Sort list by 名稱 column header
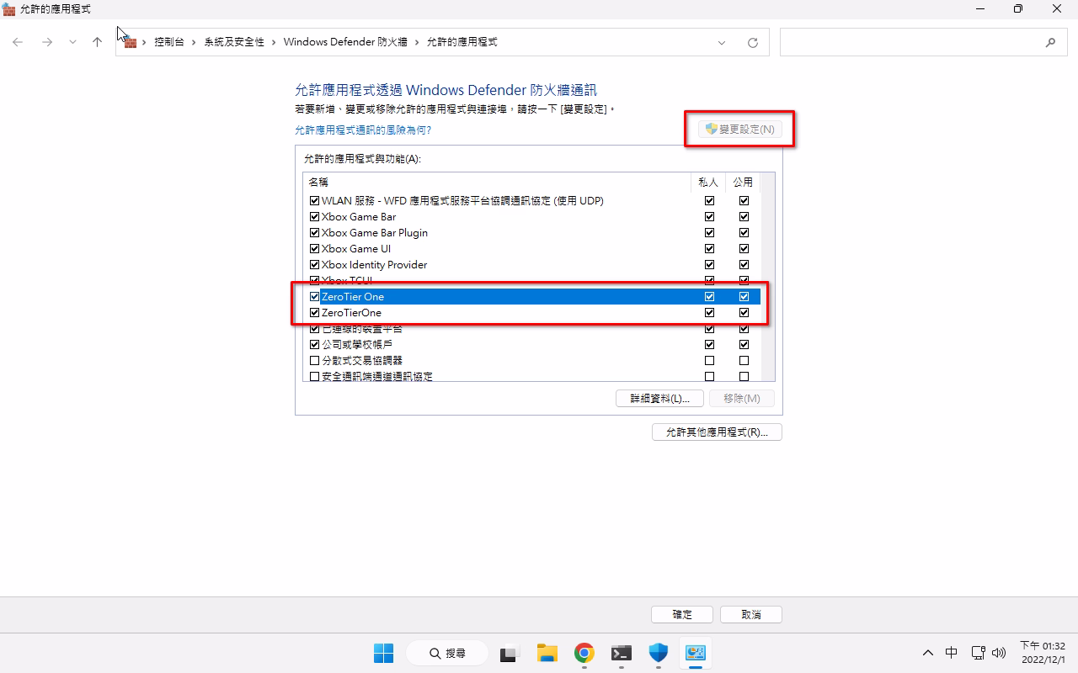 497,182
